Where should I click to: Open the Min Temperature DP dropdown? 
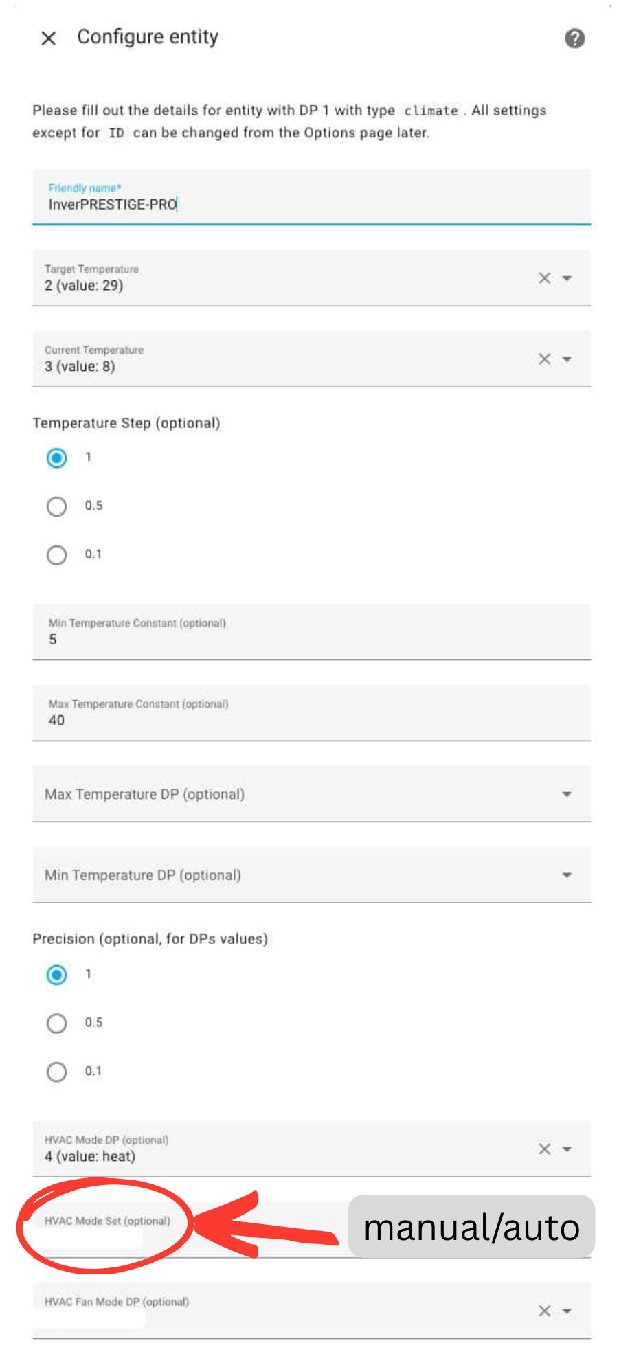567,875
